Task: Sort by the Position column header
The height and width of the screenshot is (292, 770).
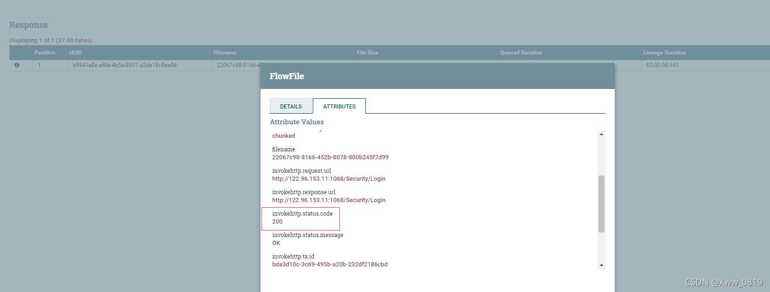Action: click(45, 53)
